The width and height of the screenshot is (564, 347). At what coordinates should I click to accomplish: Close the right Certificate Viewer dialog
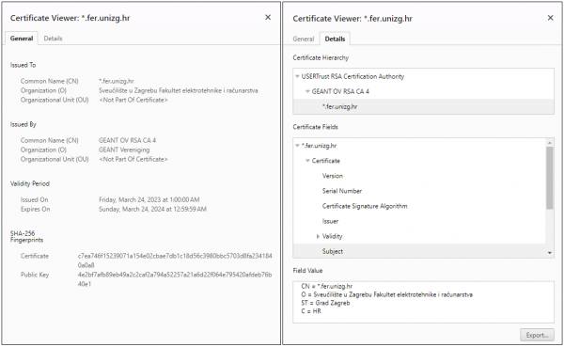[550, 18]
